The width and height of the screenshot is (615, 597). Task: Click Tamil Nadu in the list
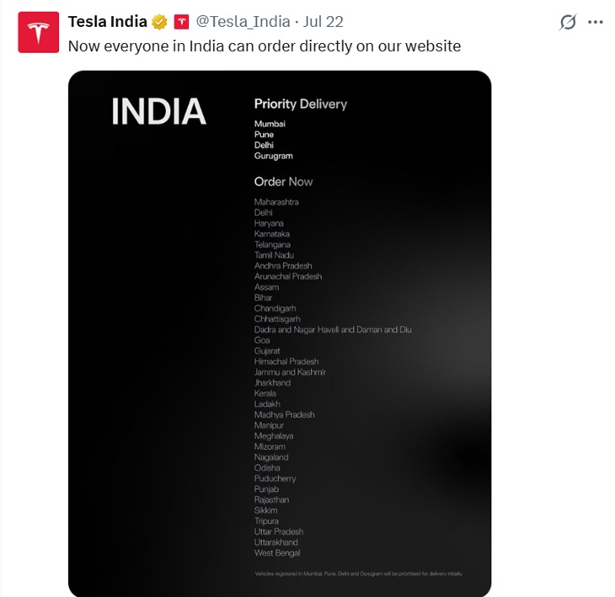tap(274, 255)
